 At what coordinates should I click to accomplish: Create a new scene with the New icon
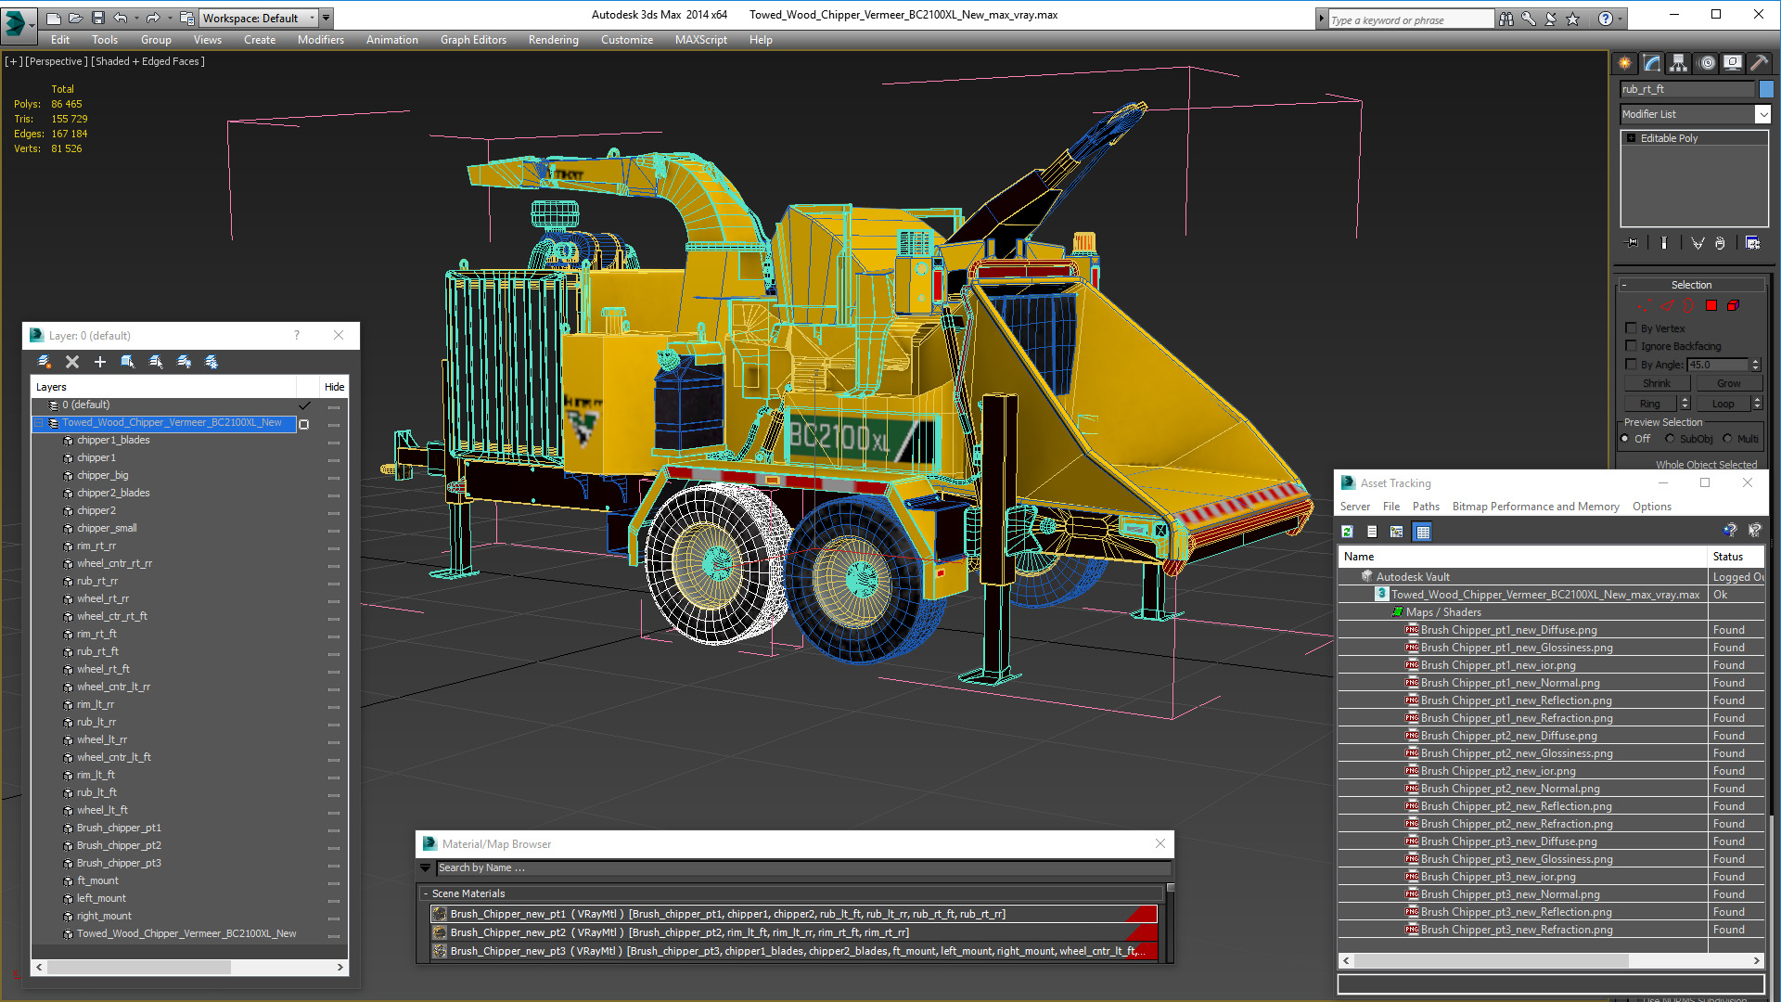click(54, 18)
